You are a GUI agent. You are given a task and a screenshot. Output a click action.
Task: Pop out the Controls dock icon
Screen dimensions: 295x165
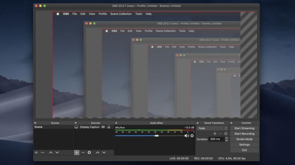pos(231,123)
